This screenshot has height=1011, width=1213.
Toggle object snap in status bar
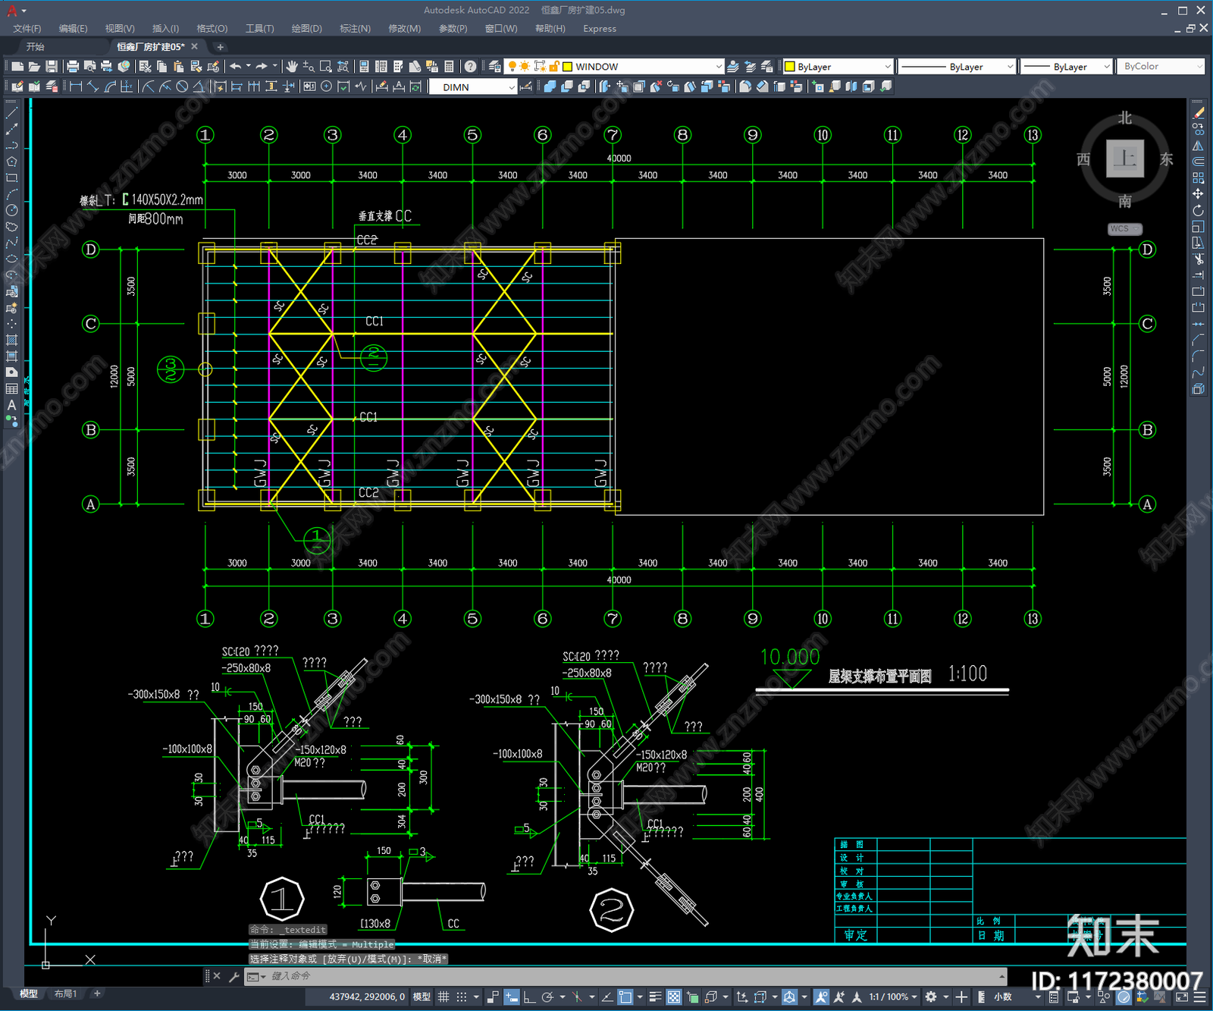tap(625, 997)
